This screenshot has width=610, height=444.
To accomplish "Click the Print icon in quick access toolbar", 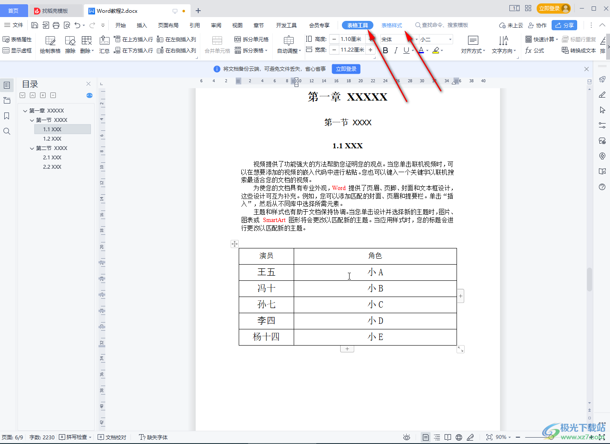I will click(56, 25).
